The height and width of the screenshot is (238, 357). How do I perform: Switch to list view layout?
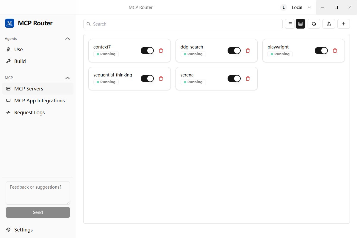click(x=290, y=24)
